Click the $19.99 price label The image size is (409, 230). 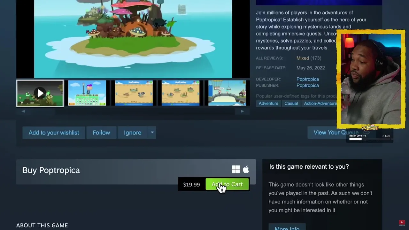click(191, 185)
